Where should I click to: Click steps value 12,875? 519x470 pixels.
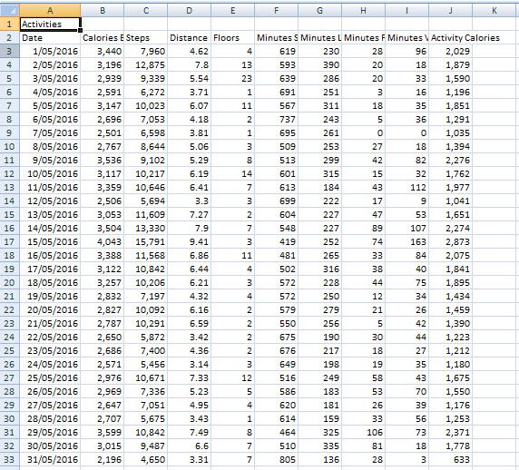[x=146, y=64]
